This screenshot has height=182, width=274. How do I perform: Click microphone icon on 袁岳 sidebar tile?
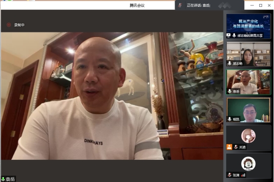(229, 91)
